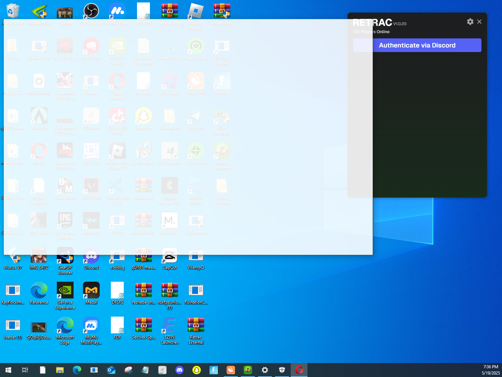Close the Retrac launcher window
This screenshot has width=502, height=377.
pos(479,22)
